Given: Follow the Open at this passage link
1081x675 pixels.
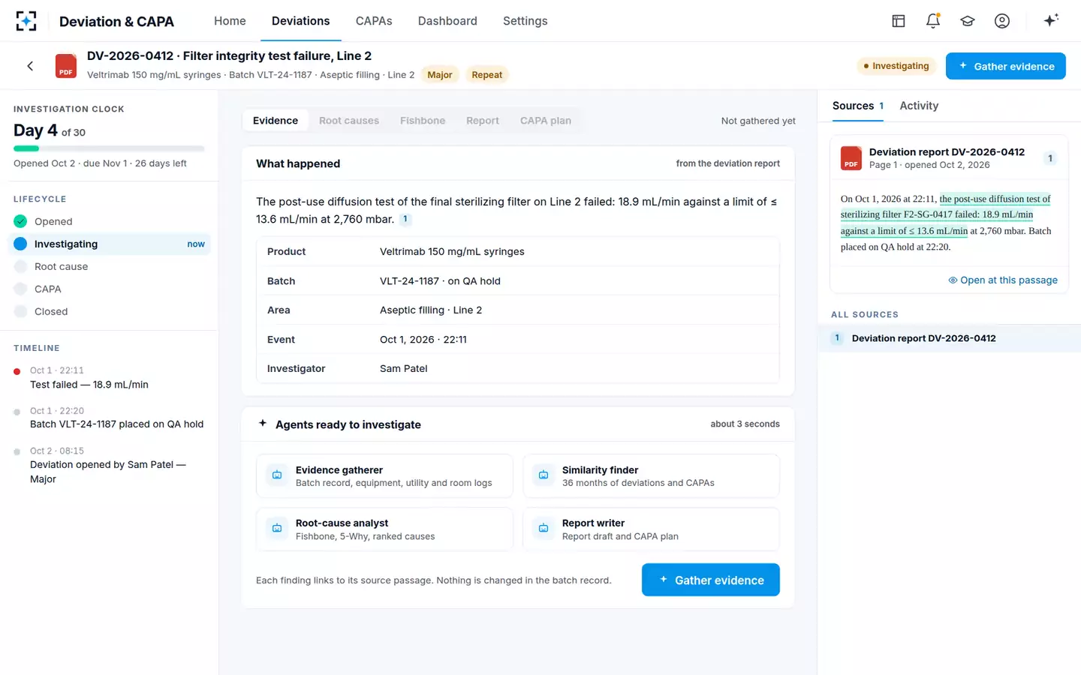Looking at the screenshot, I should click(1003, 280).
